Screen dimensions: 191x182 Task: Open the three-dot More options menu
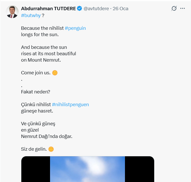[x=182, y=8]
